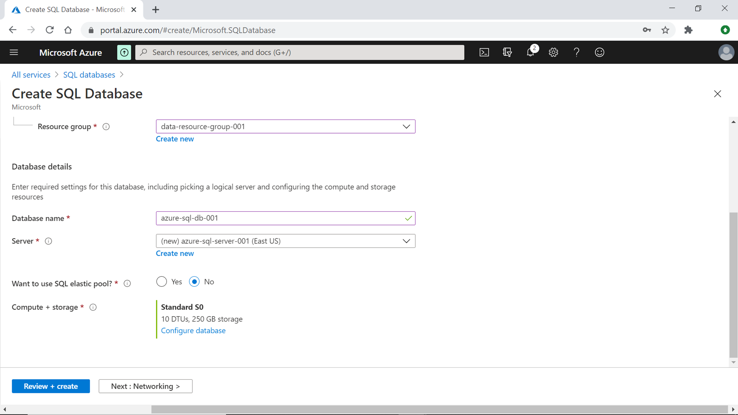Click the Standard S0 tier text
This screenshot has width=738, height=415.
click(x=182, y=307)
